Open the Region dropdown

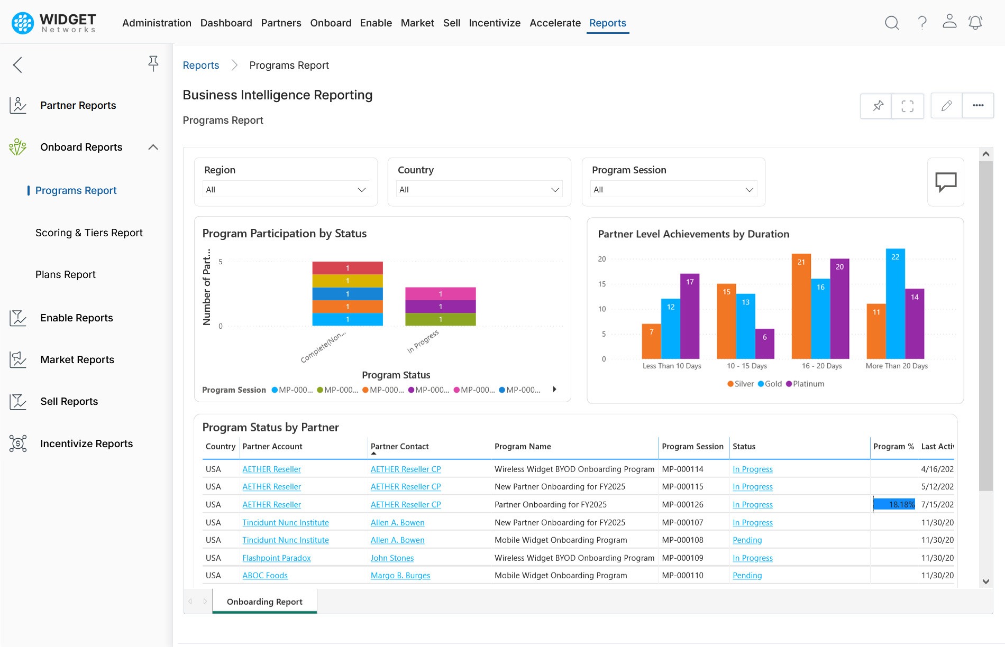coord(286,189)
